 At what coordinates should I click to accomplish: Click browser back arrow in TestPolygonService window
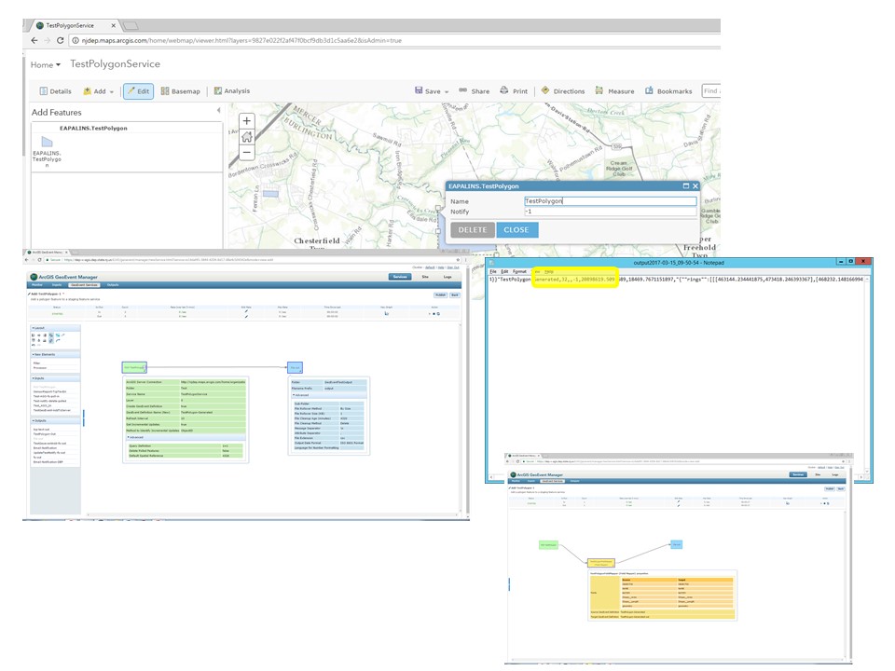(34, 40)
